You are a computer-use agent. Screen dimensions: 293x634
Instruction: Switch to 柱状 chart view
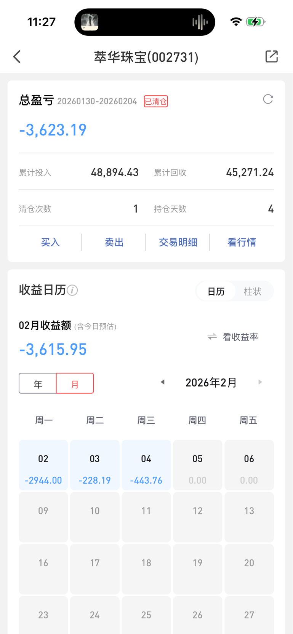[x=253, y=291]
